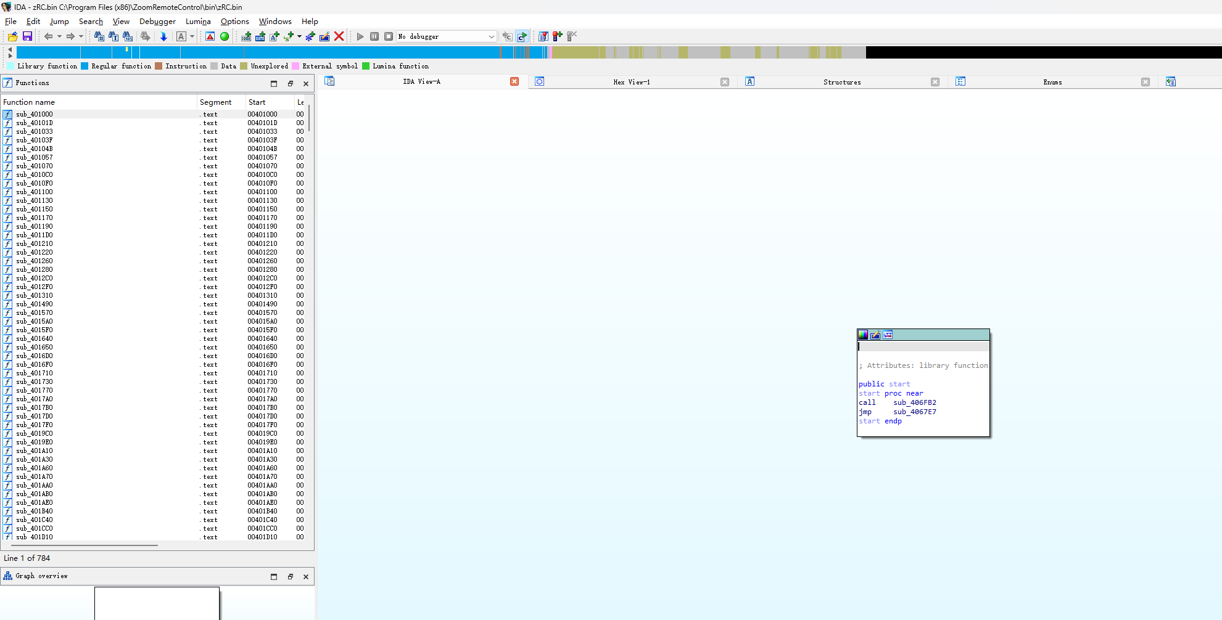Click the red warning triangle toolbar icon

(x=210, y=36)
